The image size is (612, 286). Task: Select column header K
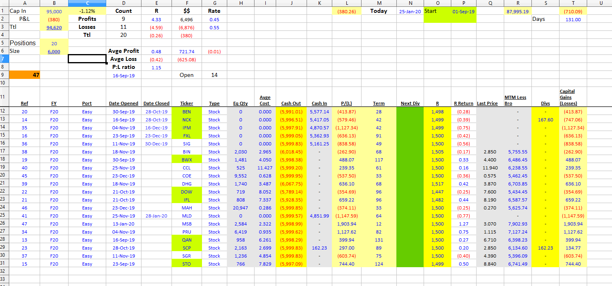pos(319,3)
